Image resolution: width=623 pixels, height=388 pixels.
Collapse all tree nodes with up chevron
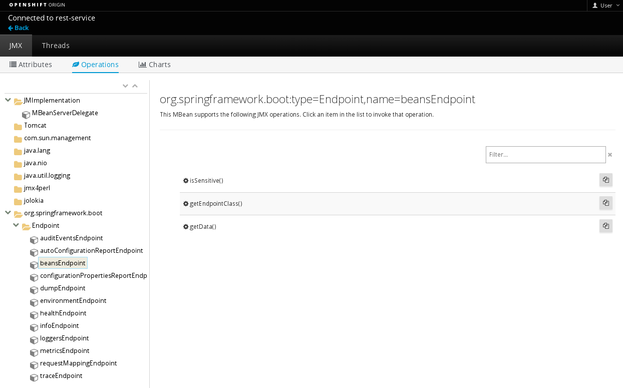[x=135, y=86]
